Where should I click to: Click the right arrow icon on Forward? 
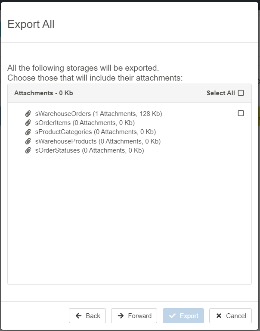(x=121, y=316)
